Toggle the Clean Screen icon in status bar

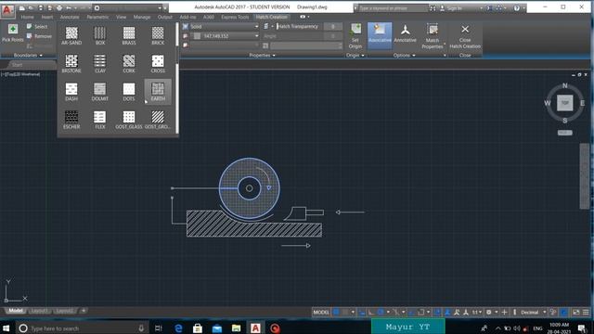point(576,312)
